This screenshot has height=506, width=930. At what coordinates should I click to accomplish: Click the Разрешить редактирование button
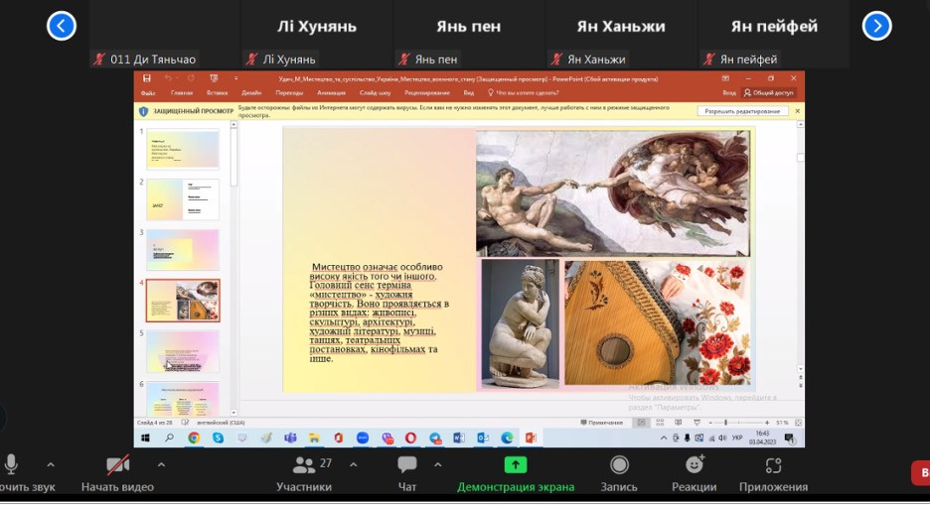(742, 111)
